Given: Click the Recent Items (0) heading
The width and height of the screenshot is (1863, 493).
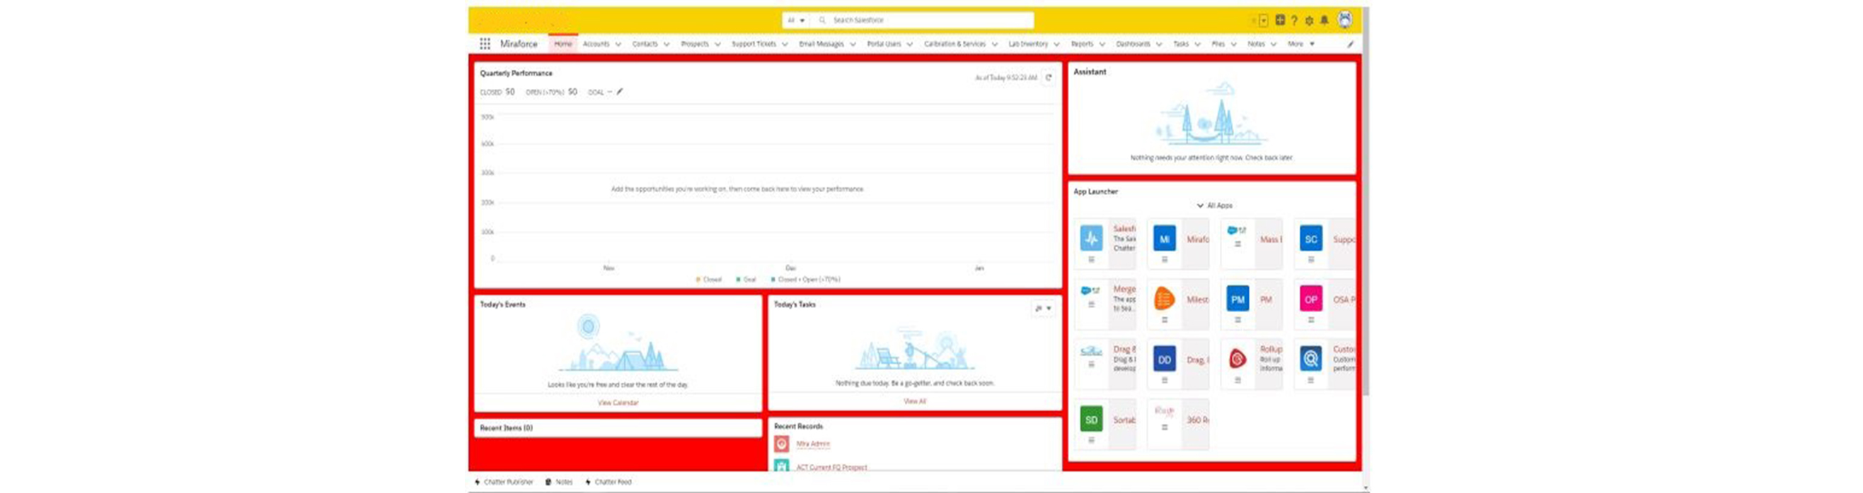Looking at the screenshot, I should (x=506, y=428).
